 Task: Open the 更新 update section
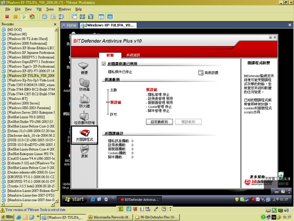84,152
